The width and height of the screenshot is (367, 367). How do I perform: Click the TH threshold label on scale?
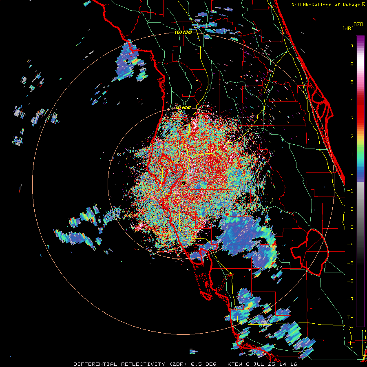pos(350,318)
